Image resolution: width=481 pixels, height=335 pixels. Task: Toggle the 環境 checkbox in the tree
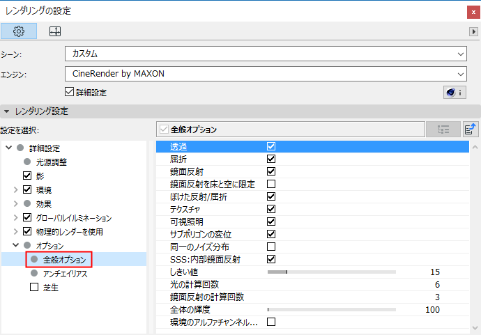coord(27,189)
